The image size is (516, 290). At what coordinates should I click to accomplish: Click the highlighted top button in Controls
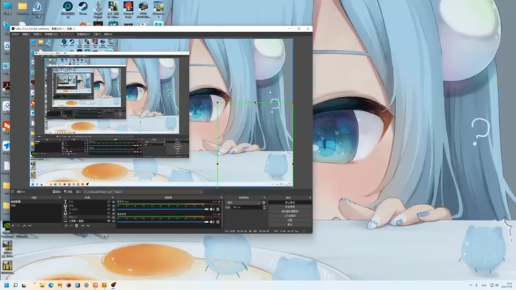[290, 202]
